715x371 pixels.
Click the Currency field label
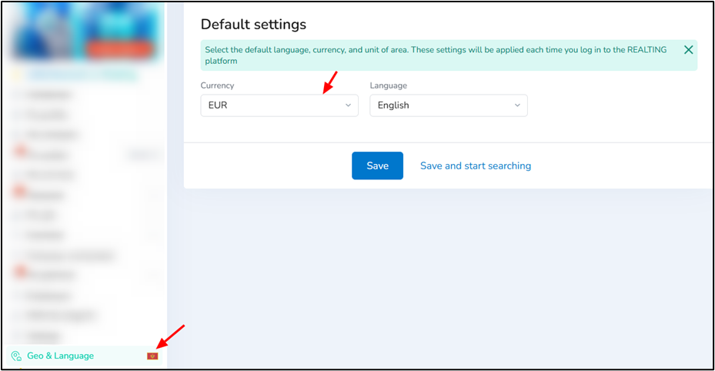217,85
